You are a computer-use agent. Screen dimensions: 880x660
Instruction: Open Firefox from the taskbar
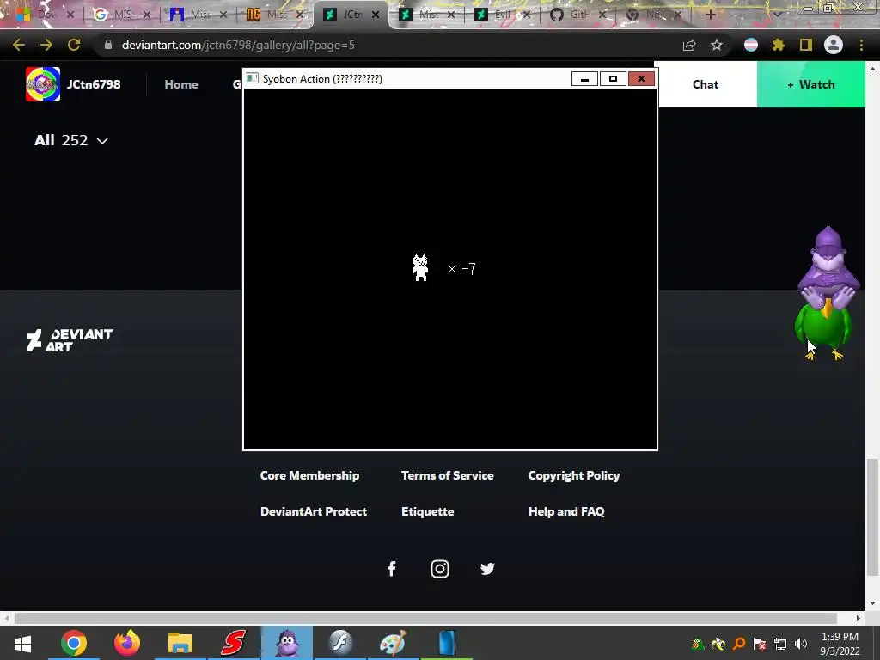tap(127, 643)
